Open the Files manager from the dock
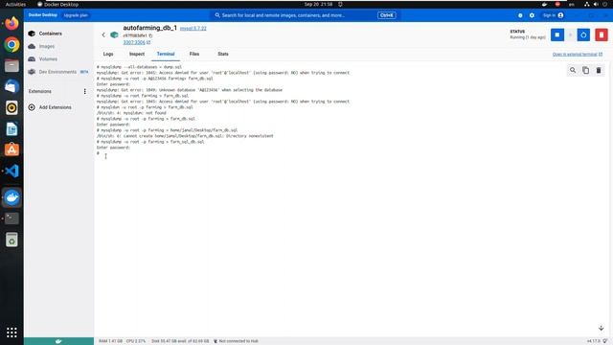Viewport: 613px width, 345px height. (x=11, y=65)
